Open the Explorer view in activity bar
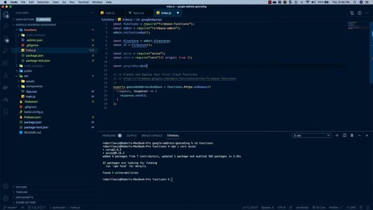Screen dimensions: 373x210 click(x=6, y=15)
